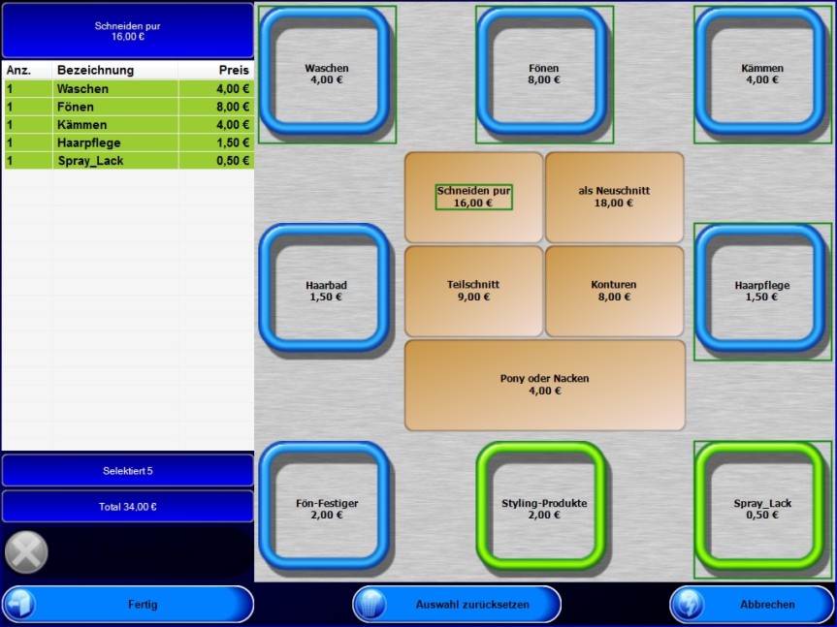Pick the Konturen 8,00 € option

614,291
